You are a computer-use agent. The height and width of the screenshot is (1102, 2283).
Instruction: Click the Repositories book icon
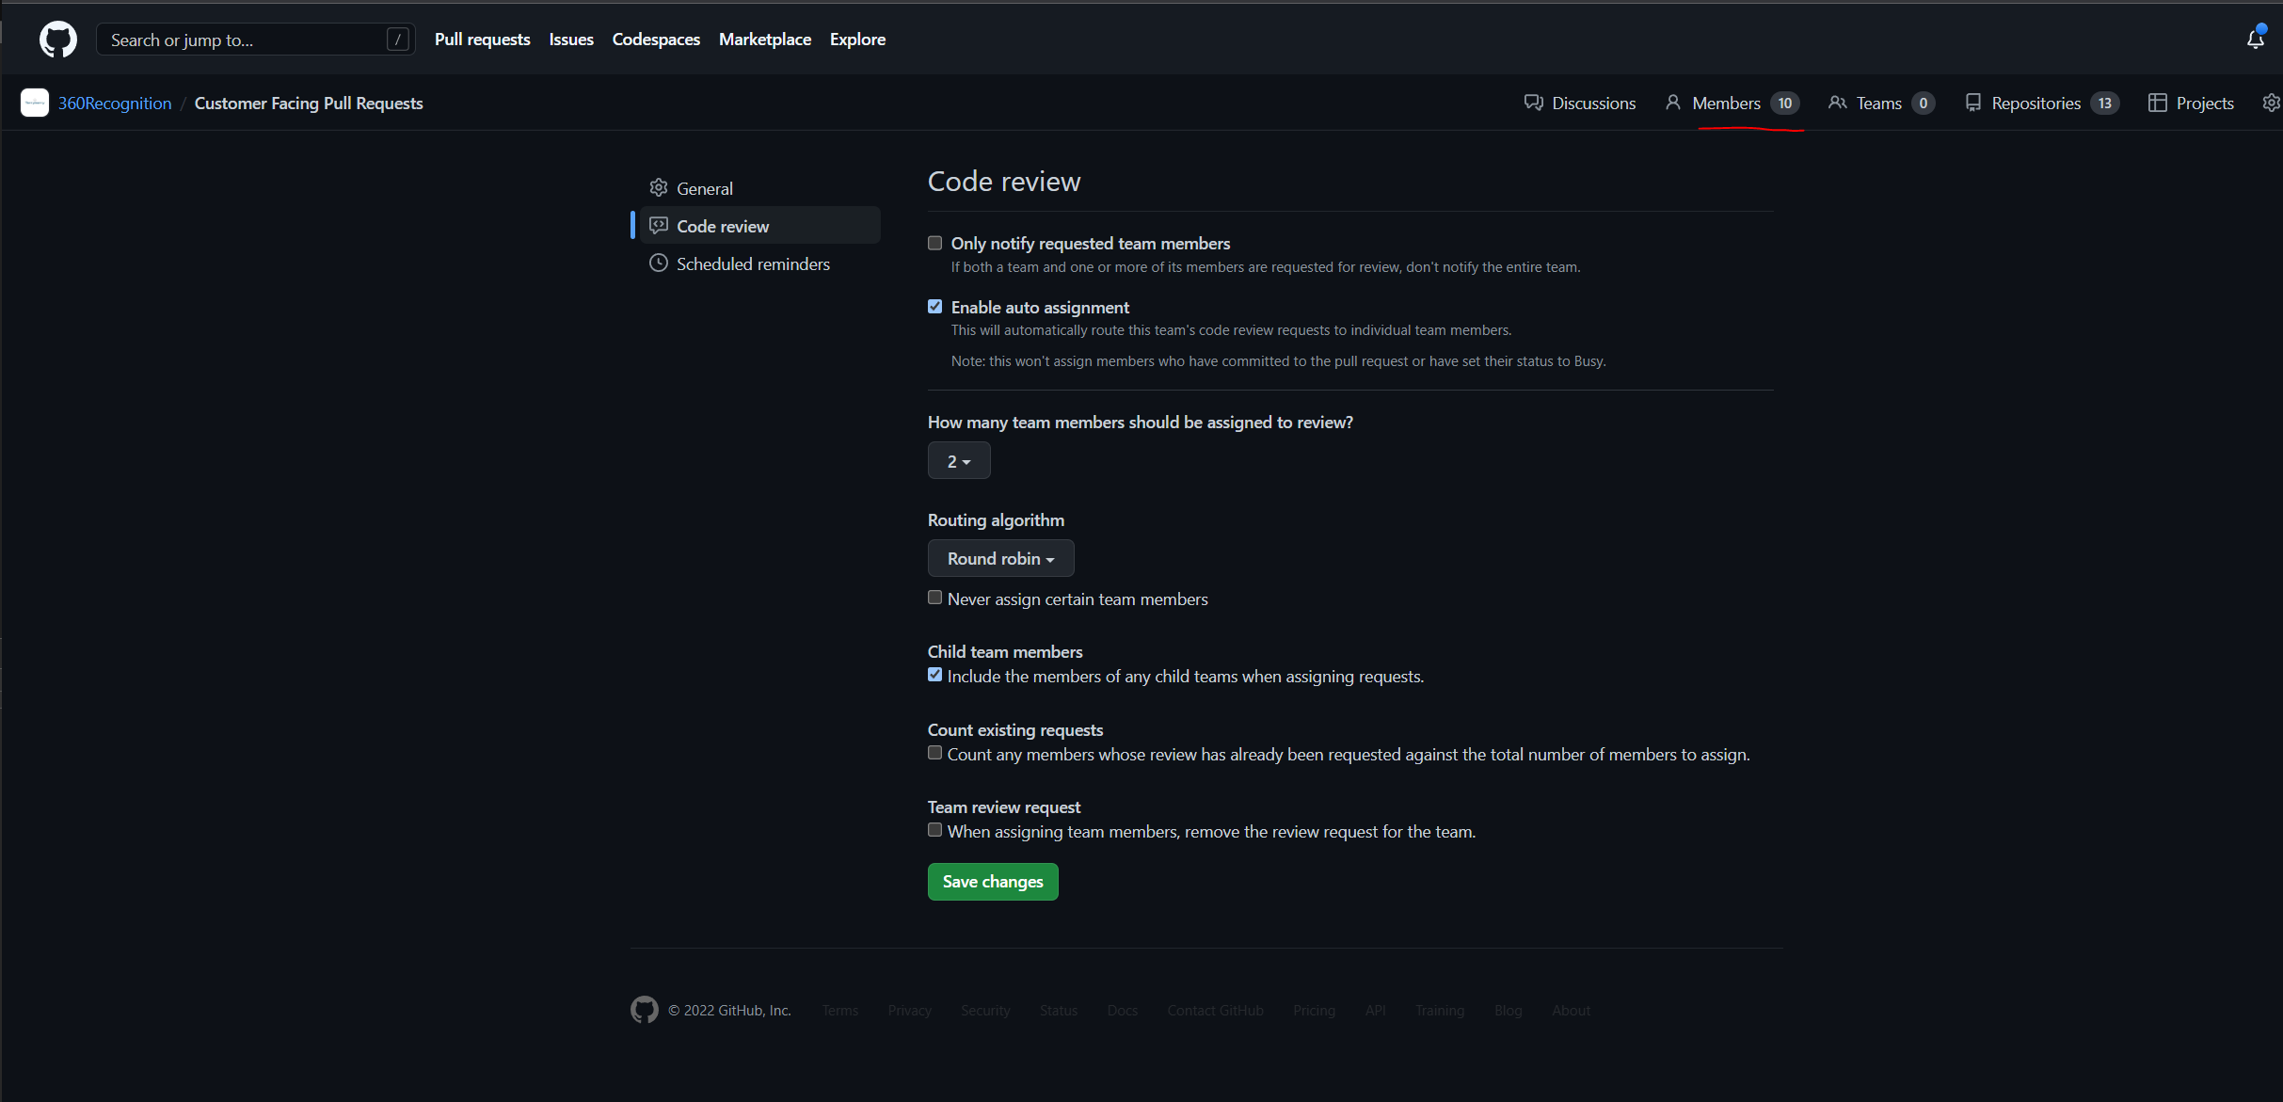coord(1972,103)
